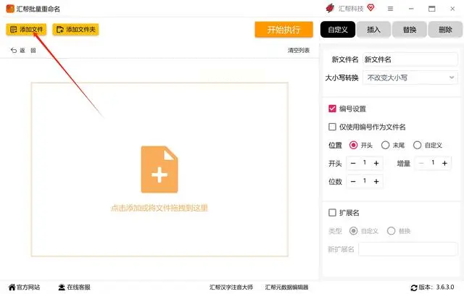Click the 添加文件 button
This screenshot has height=294, width=464.
click(26, 30)
